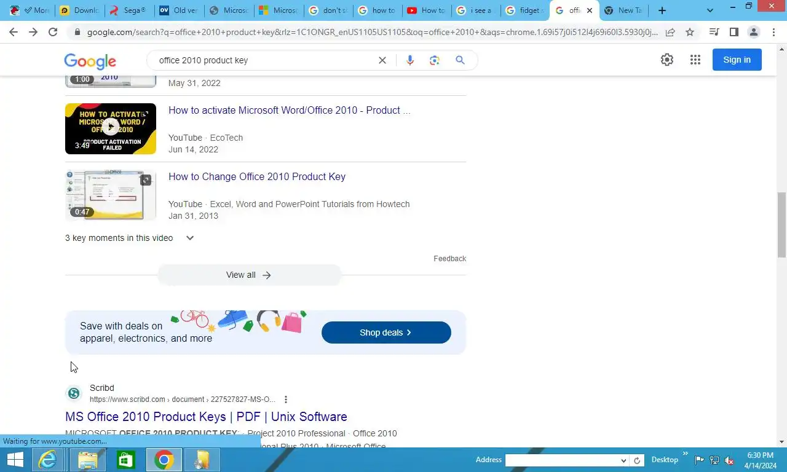
Task: Go to Google home via logo
Action: point(90,61)
